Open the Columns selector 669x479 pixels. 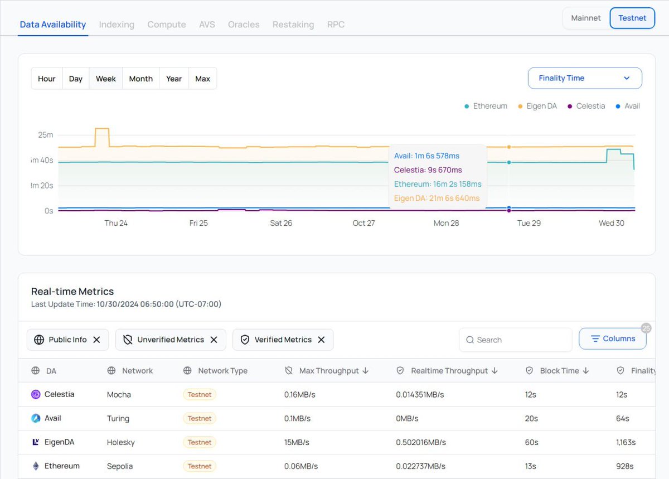coord(613,338)
